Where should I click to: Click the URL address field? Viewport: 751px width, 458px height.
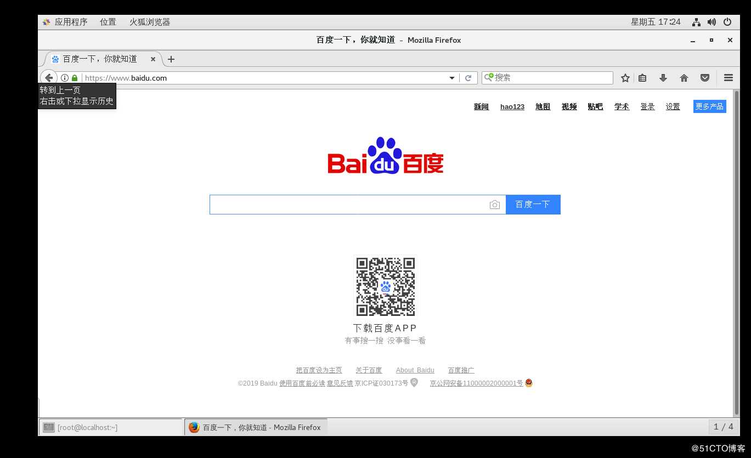coord(265,78)
